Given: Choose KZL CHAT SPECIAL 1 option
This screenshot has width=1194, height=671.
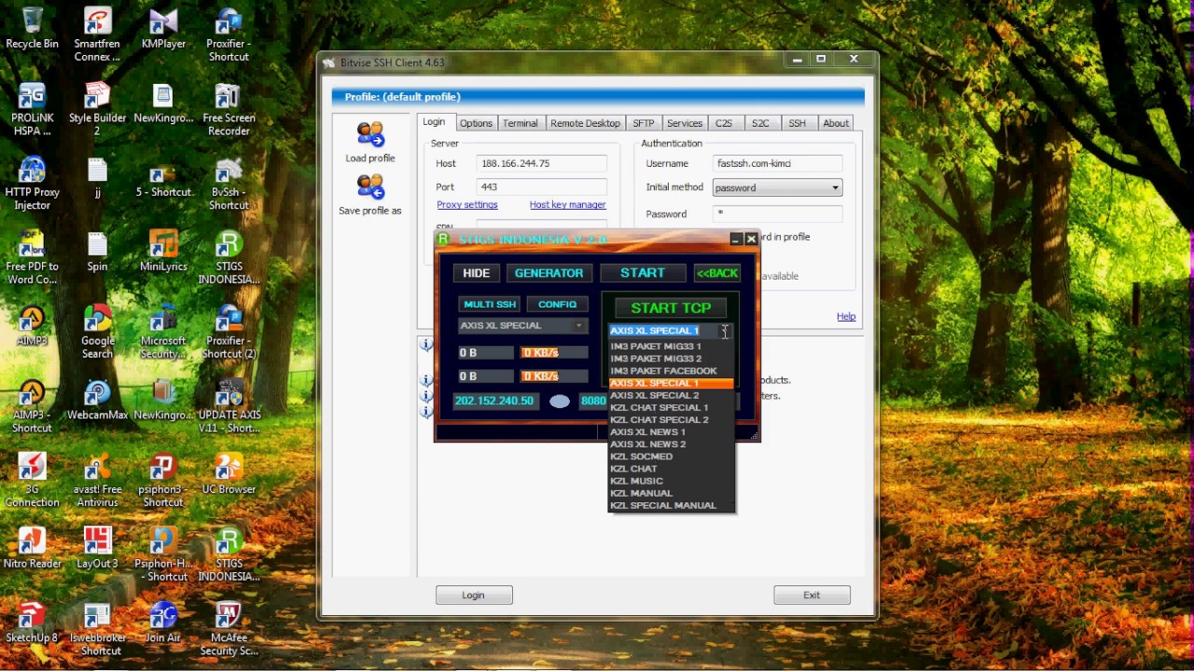Looking at the screenshot, I should [671, 407].
